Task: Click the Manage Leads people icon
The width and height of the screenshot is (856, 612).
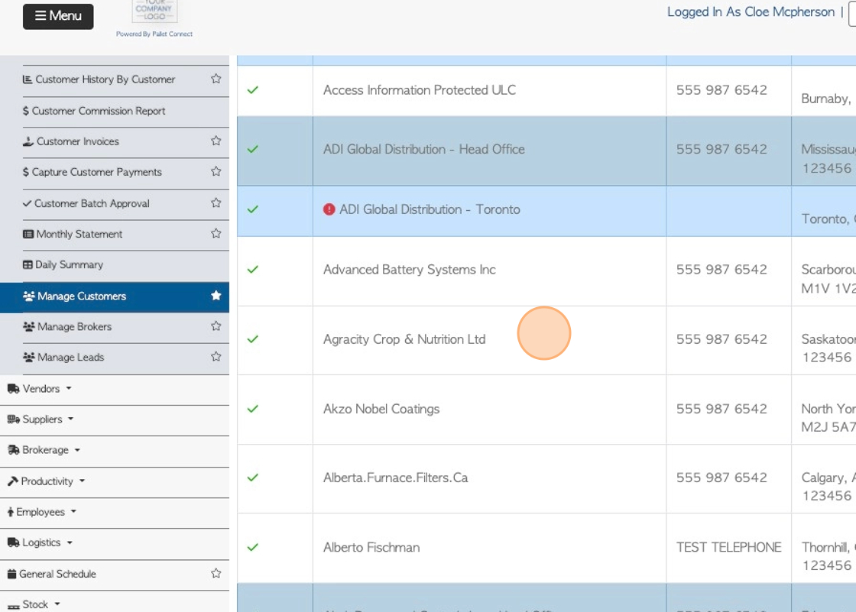Action: (x=29, y=357)
